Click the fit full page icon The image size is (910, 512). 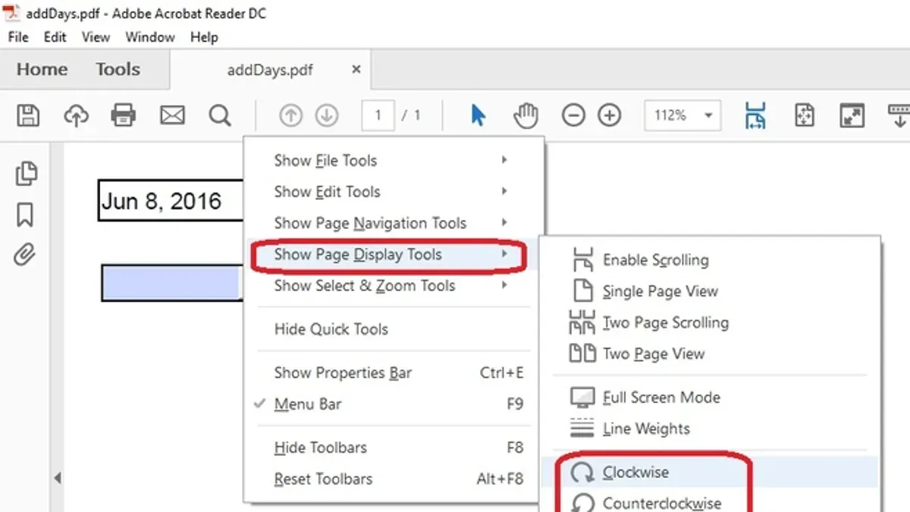804,115
